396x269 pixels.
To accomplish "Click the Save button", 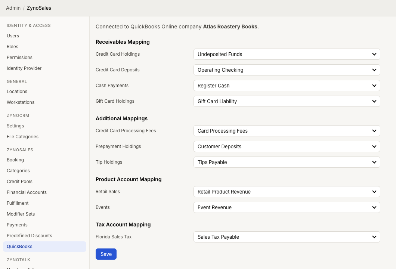I will [x=106, y=254].
